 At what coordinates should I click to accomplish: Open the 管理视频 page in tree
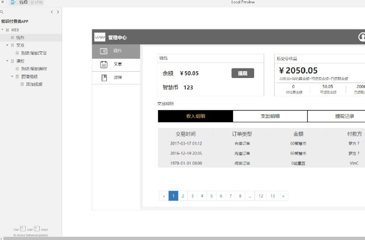[29, 77]
